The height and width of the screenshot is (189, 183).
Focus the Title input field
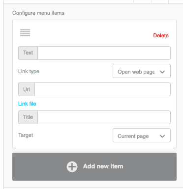[x=104, y=117]
